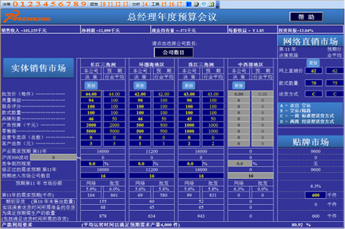Open decision page number 5

point(53,4)
